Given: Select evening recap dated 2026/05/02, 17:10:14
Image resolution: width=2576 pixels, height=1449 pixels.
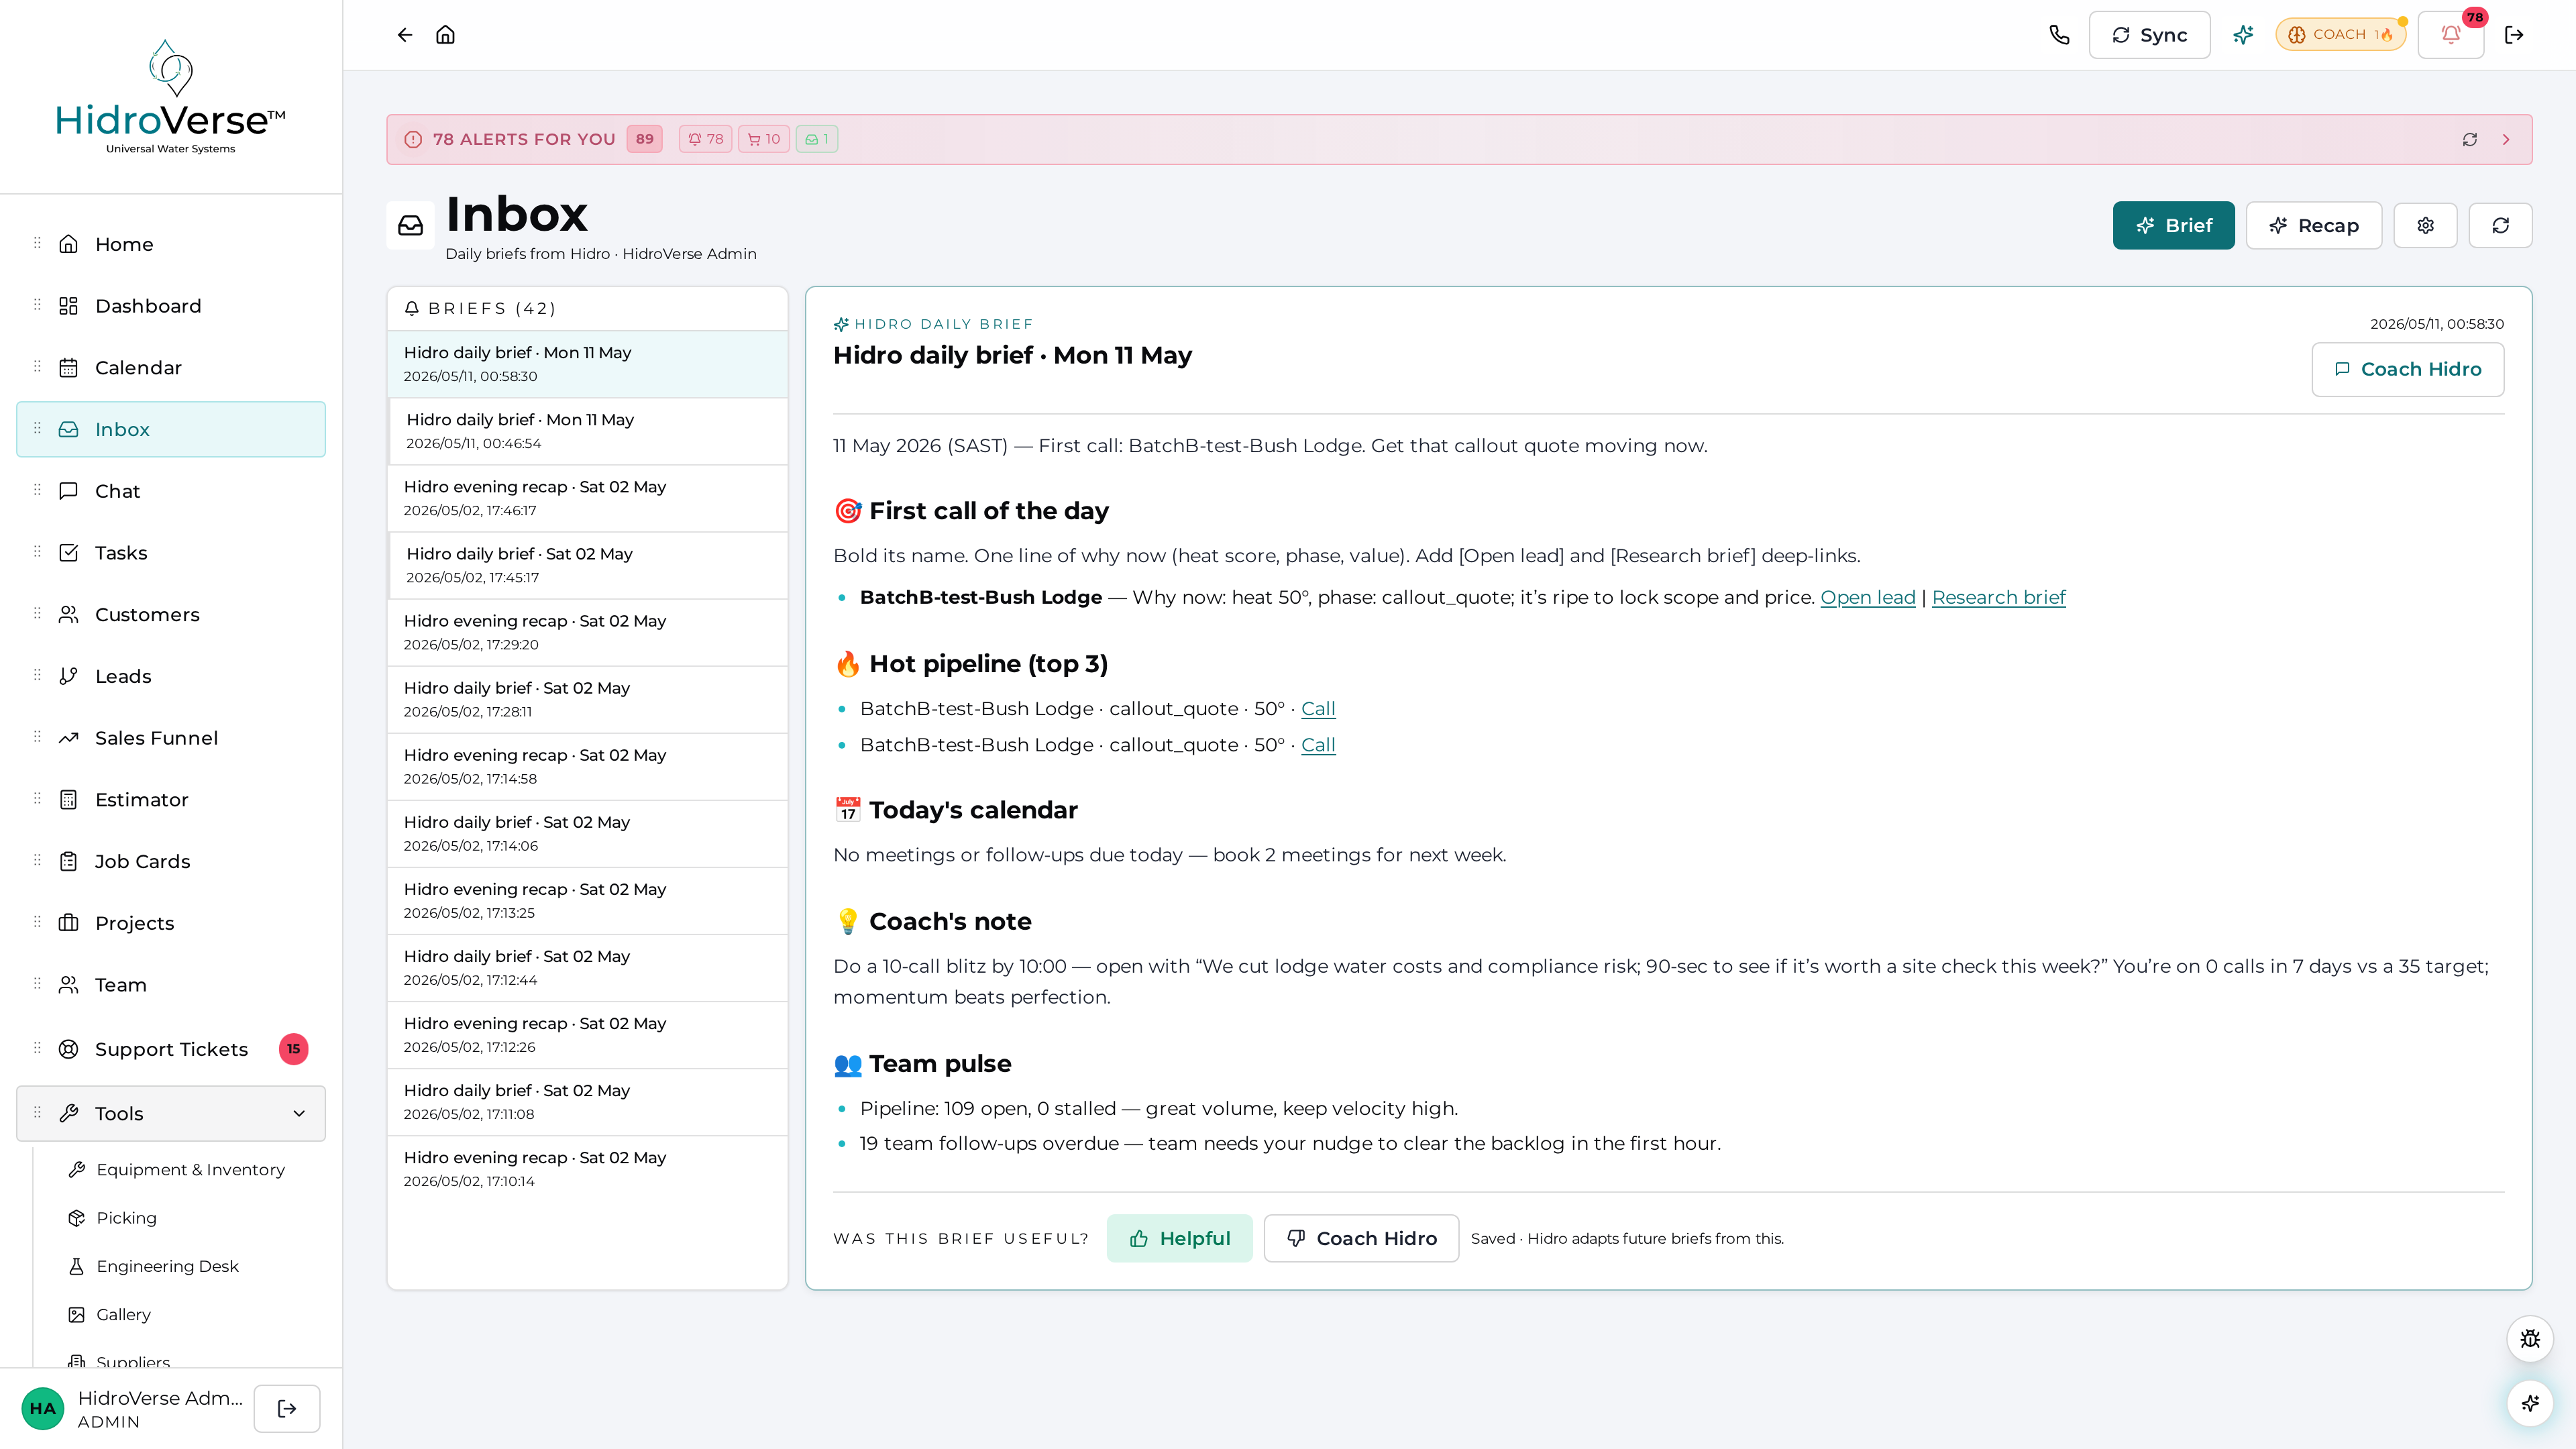Looking at the screenshot, I should coord(588,1168).
